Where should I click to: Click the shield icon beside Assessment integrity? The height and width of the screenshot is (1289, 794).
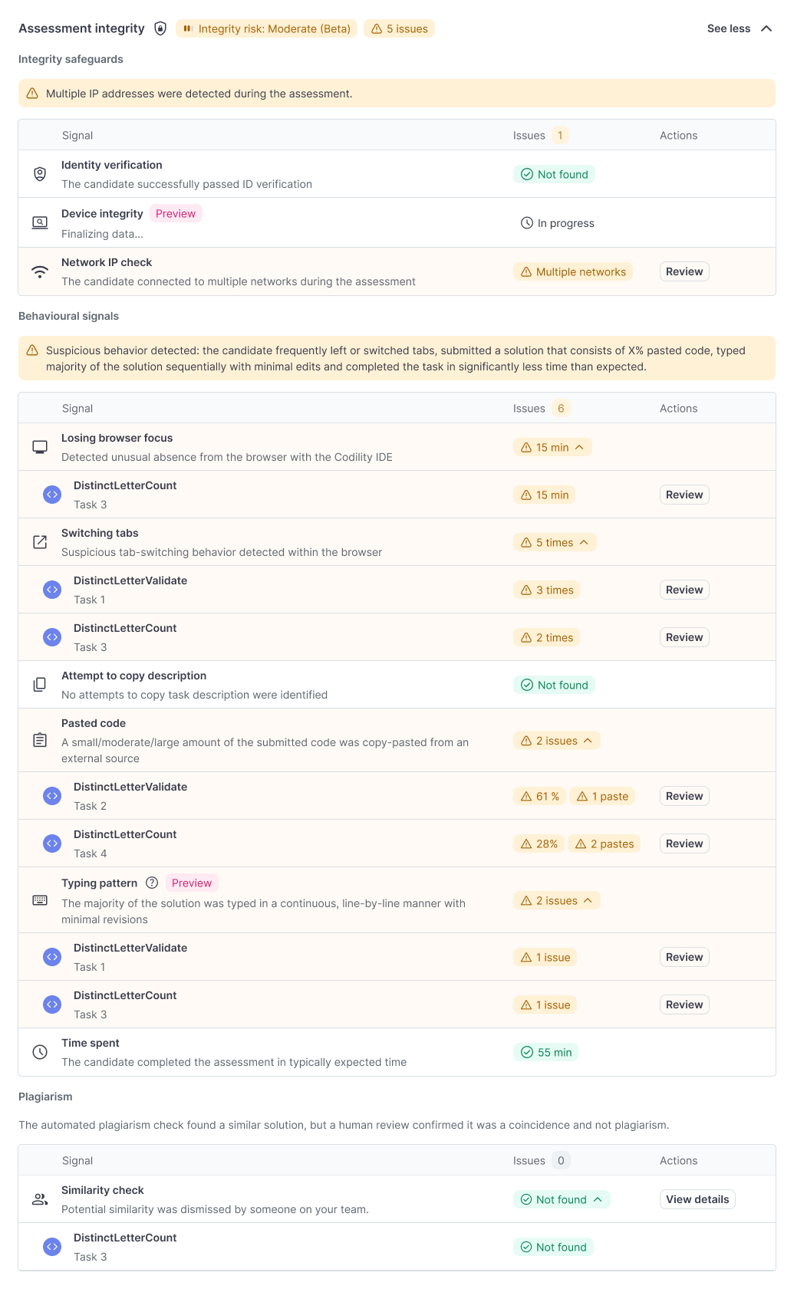pyautogui.click(x=160, y=28)
